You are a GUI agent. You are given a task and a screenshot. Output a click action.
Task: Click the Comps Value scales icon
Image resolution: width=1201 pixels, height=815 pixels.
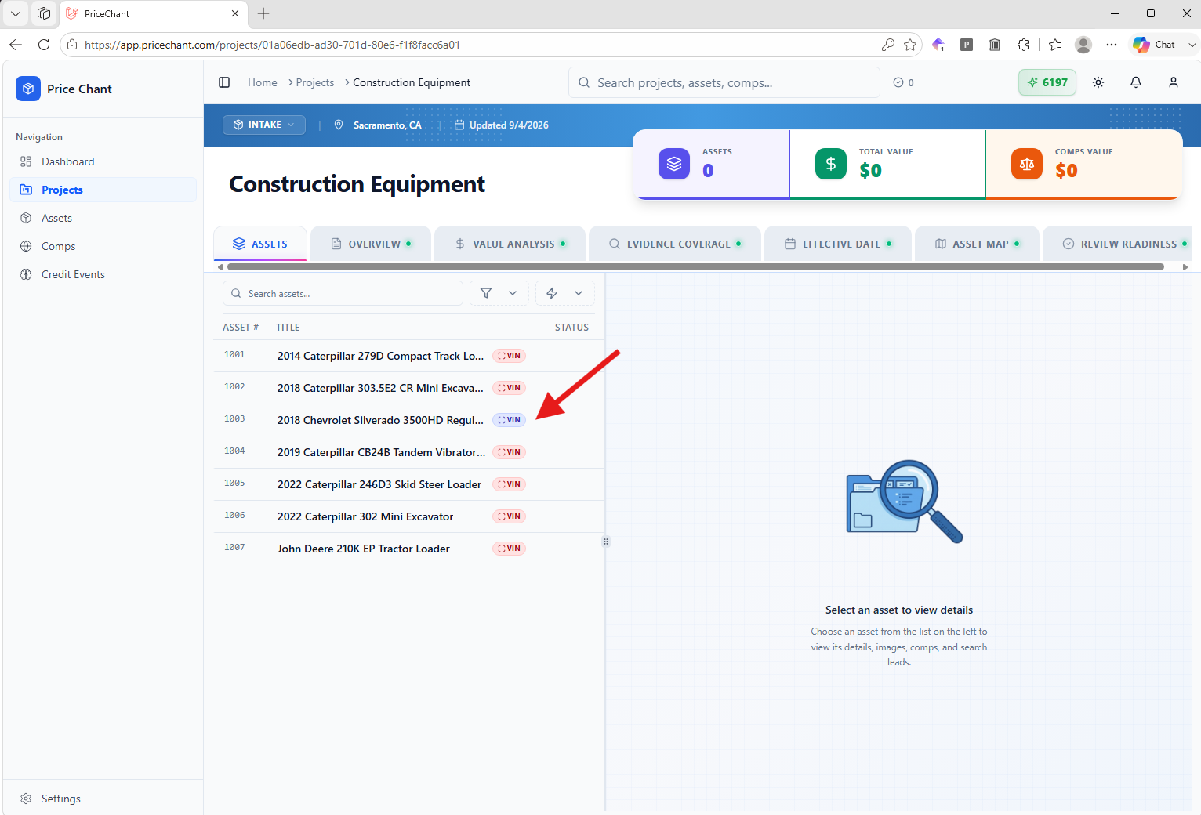[1027, 164]
